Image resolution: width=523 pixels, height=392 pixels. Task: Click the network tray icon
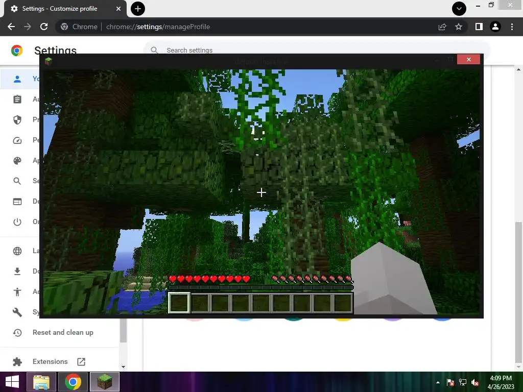463,382
